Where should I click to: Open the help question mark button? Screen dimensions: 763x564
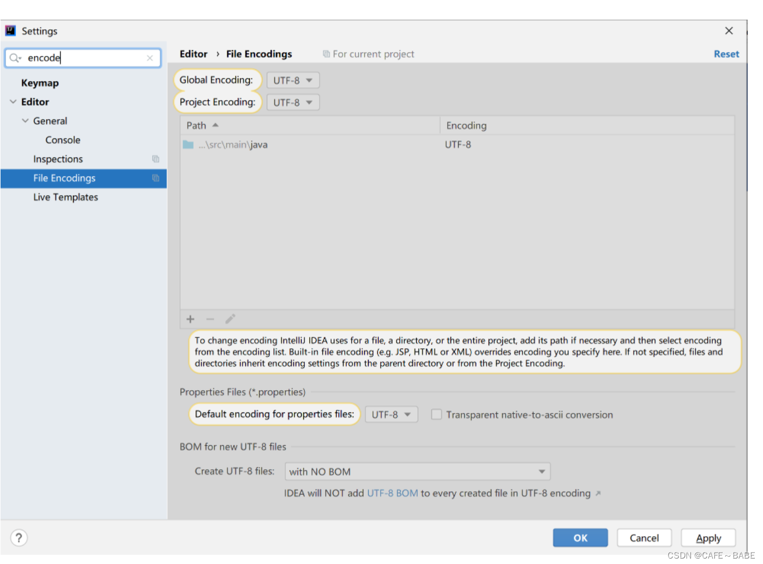[19, 538]
